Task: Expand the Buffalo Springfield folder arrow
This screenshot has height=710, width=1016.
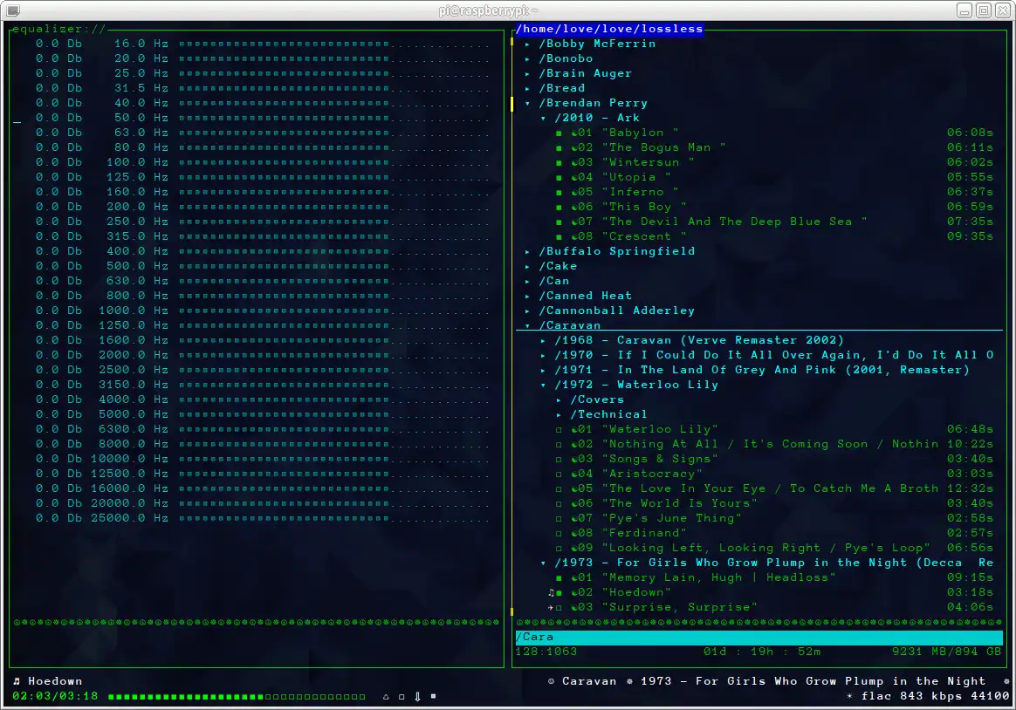Action: tap(527, 252)
